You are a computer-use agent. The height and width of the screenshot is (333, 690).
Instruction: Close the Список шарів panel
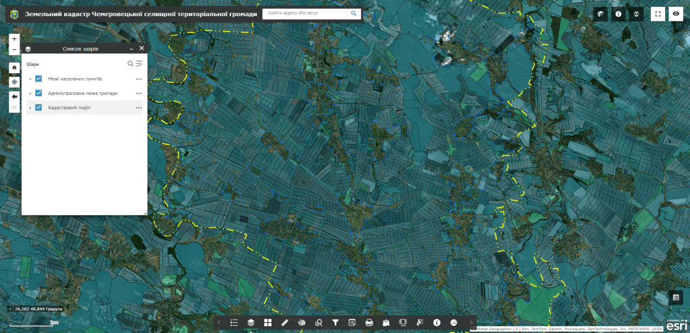click(x=142, y=48)
